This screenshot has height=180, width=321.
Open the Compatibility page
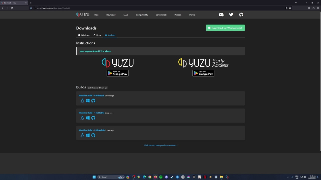(x=142, y=15)
